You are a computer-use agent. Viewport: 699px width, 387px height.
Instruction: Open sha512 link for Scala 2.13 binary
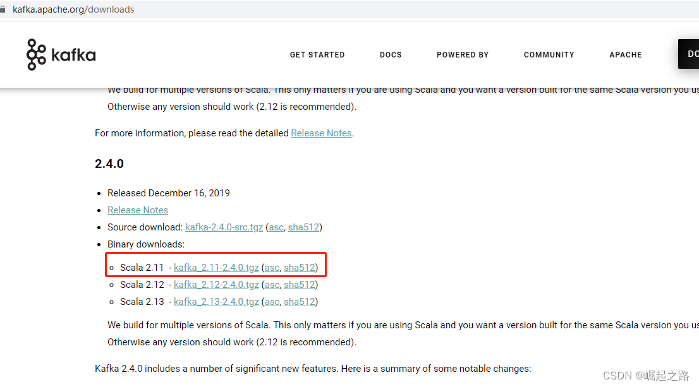point(300,302)
